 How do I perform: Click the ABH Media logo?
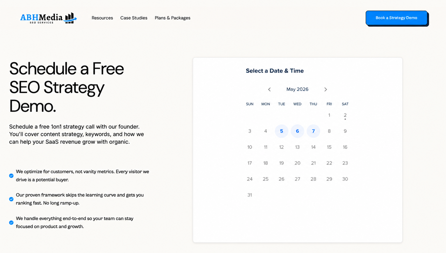(48, 18)
